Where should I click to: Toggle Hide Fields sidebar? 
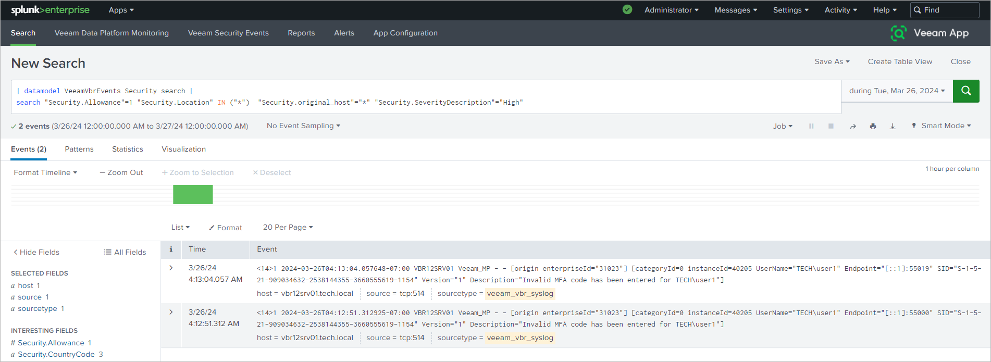click(36, 252)
